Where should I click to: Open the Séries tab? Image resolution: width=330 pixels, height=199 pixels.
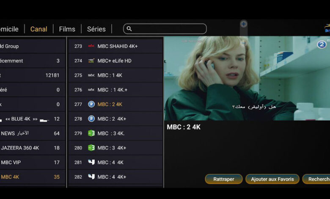click(x=96, y=29)
